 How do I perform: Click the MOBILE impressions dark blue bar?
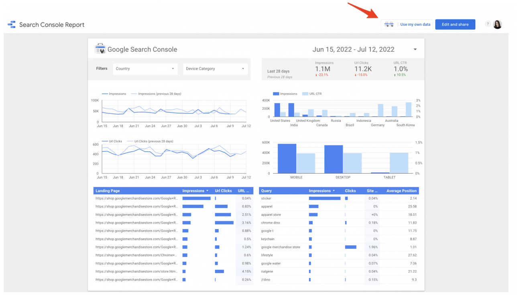pyautogui.click(x=287, y=159)
